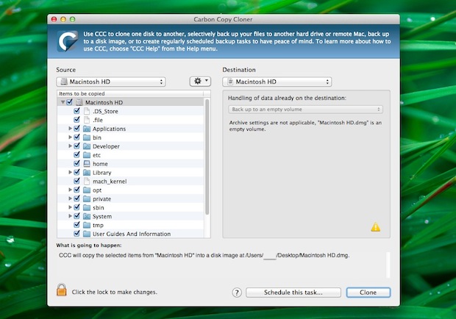Click the Library folder icon
The height and width of the screenshot is (319, 456).
87,173
